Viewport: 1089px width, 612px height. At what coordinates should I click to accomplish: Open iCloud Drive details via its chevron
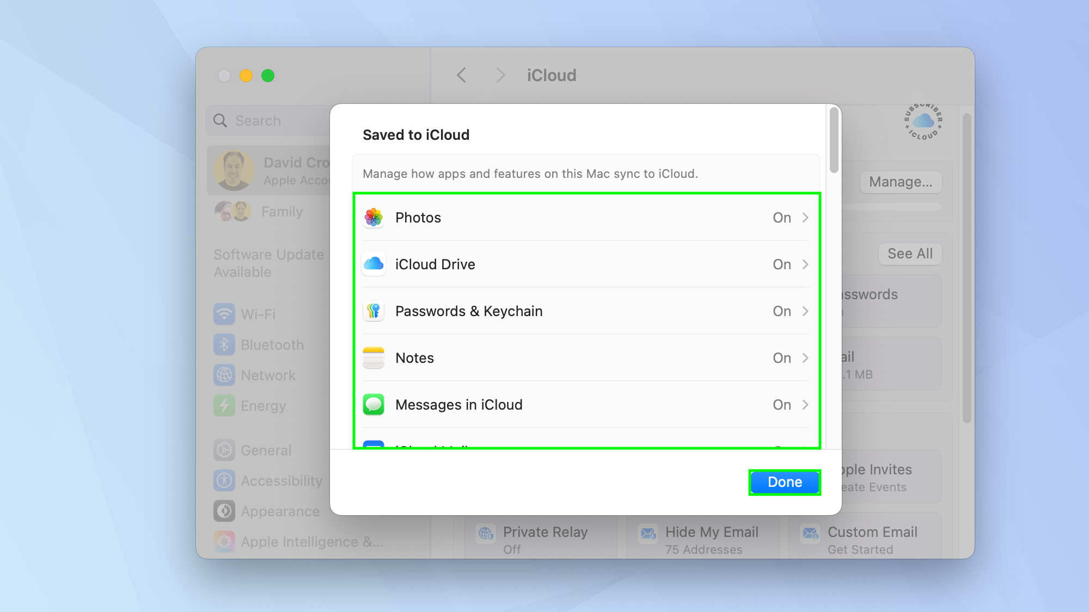click(805, 264)
